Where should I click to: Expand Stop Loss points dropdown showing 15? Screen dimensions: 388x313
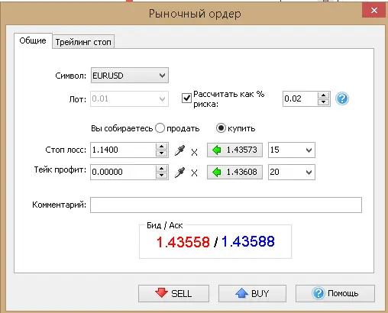292,150
